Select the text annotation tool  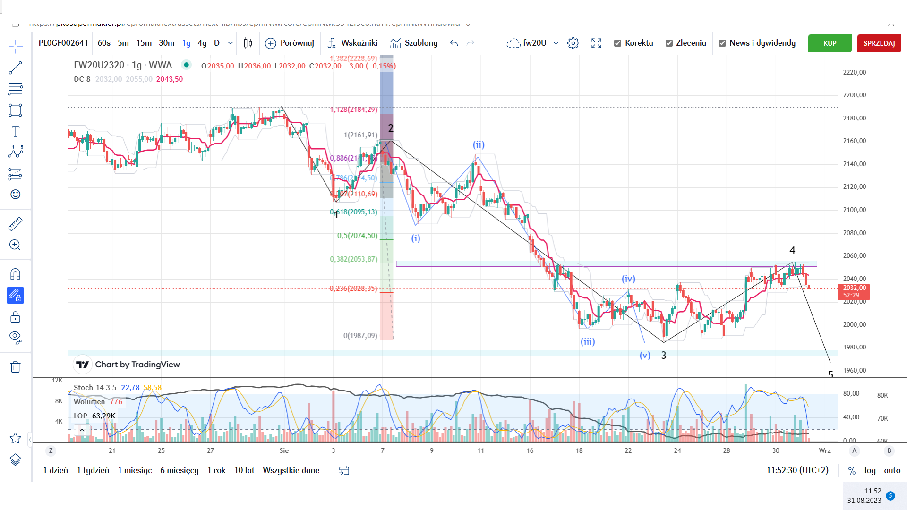(15, 132)
